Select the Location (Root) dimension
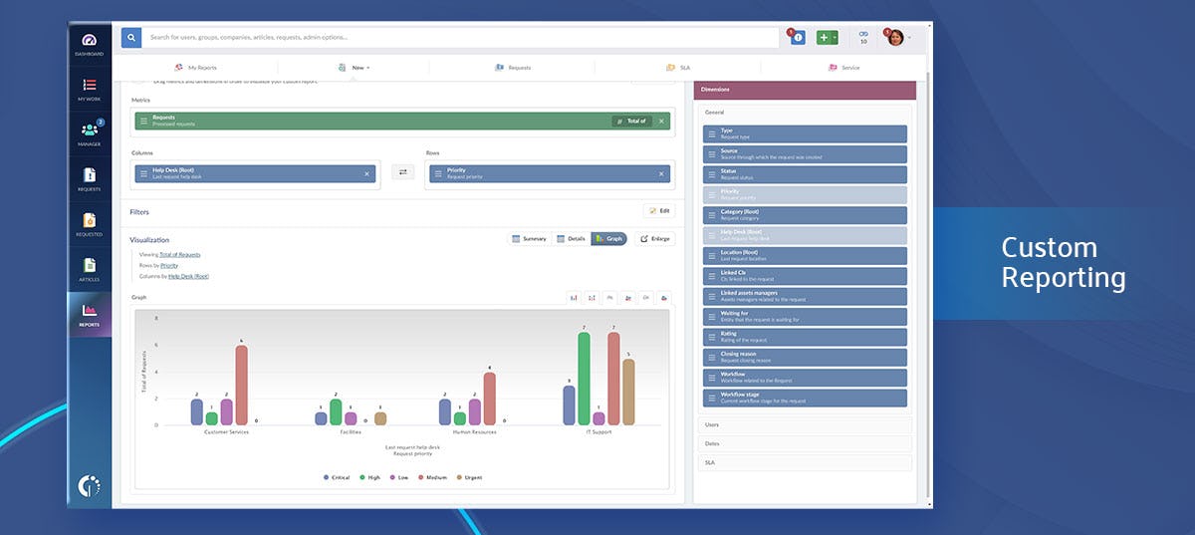The width and height of the screenshot is (1195, 535). pos(805,256)
